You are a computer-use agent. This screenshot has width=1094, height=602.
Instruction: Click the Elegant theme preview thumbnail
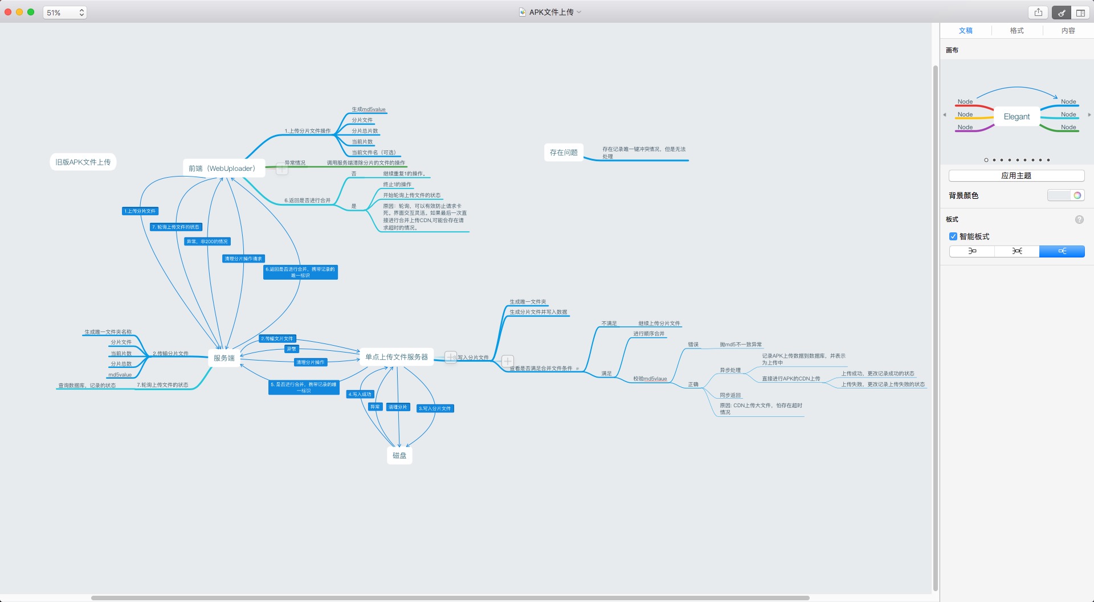point(1017,111)
